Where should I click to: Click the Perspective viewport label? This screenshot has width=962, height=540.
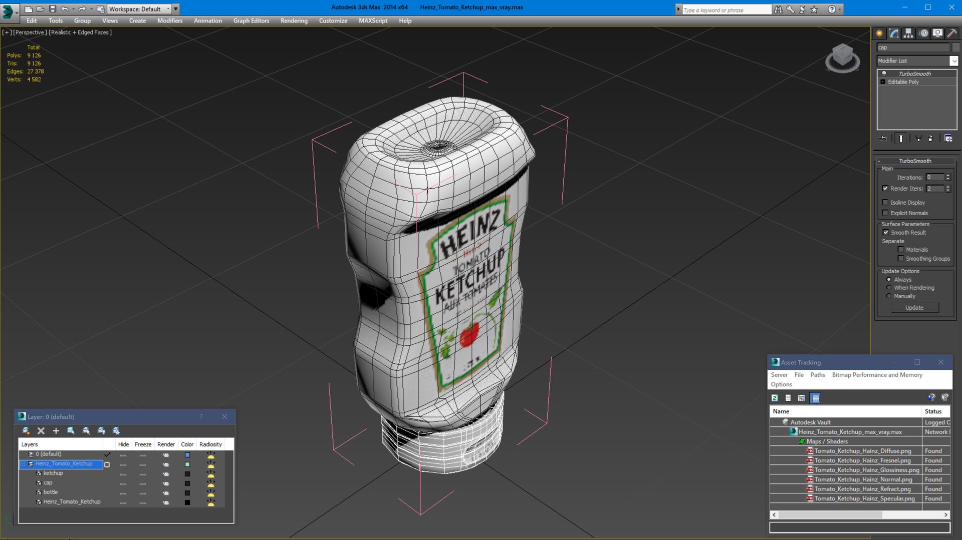tap(30, 32)
